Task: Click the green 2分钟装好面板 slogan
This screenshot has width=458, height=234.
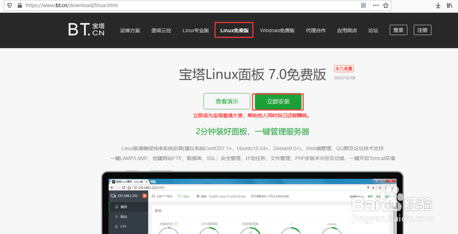Action: coord(252,131)
